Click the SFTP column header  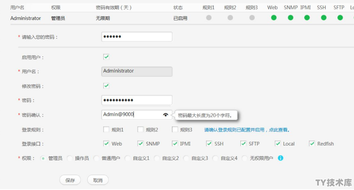click(x=339, y=7)
